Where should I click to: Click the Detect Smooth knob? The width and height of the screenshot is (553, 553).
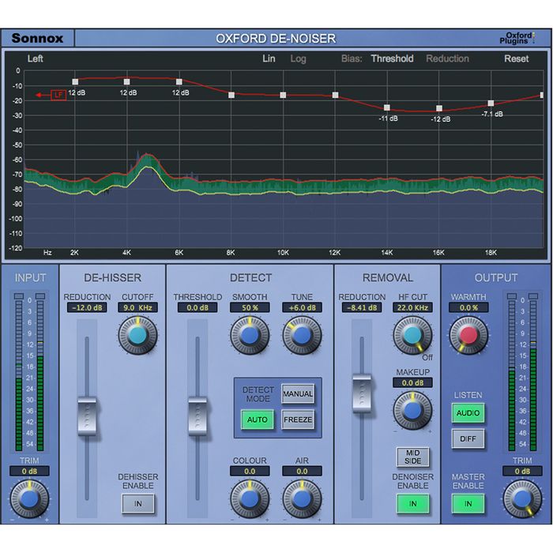(250, 335)
